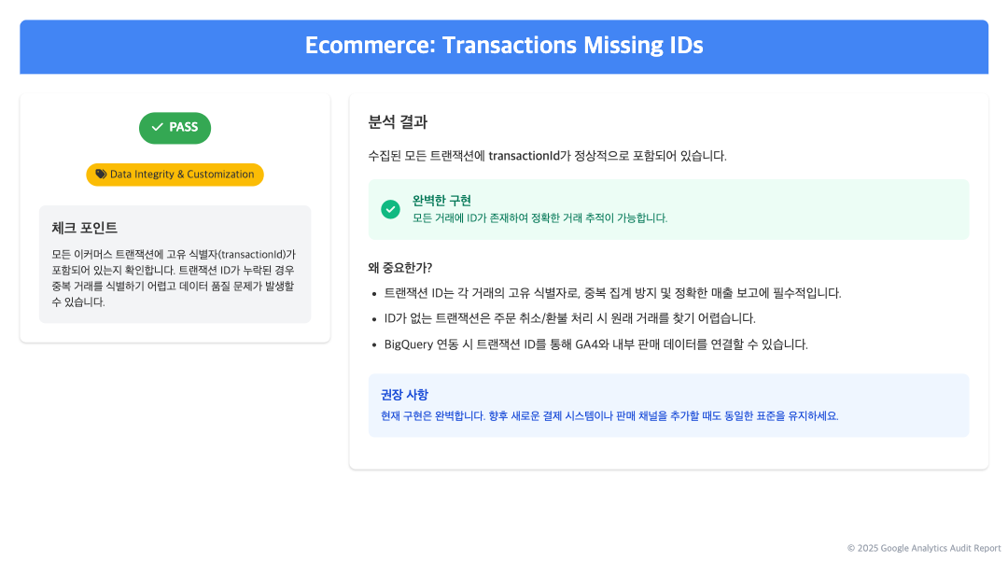1008x561 pixels.
Task: Click the Ecommerce: Transactions Missing IDs header
Action: pyautogui.click(x=504, y=46)
